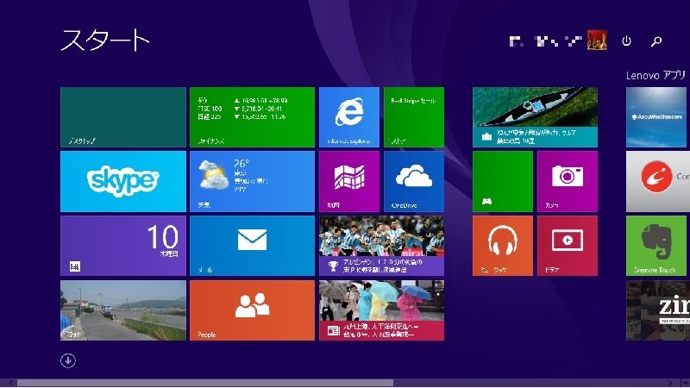Click the Search magnifier icon

click(656, 41)
